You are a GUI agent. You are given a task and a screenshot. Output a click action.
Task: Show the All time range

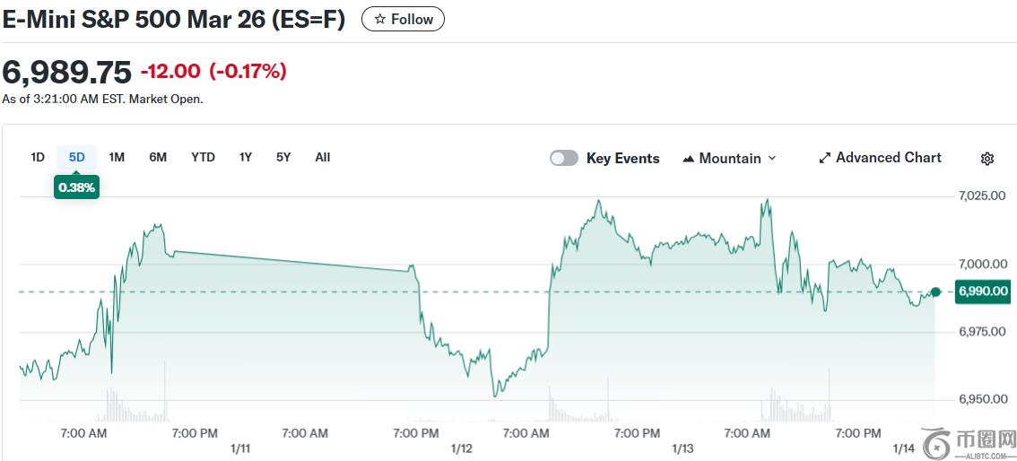click(323, 157)
